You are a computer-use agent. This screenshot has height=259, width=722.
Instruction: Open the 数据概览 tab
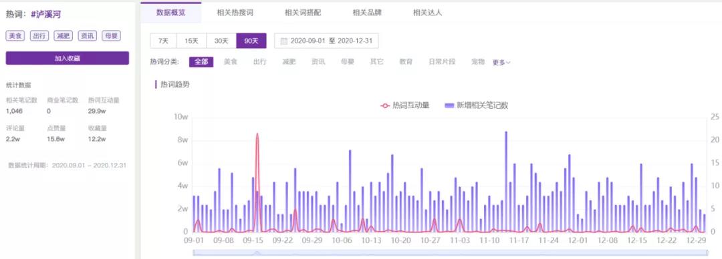tap(171, 13)
